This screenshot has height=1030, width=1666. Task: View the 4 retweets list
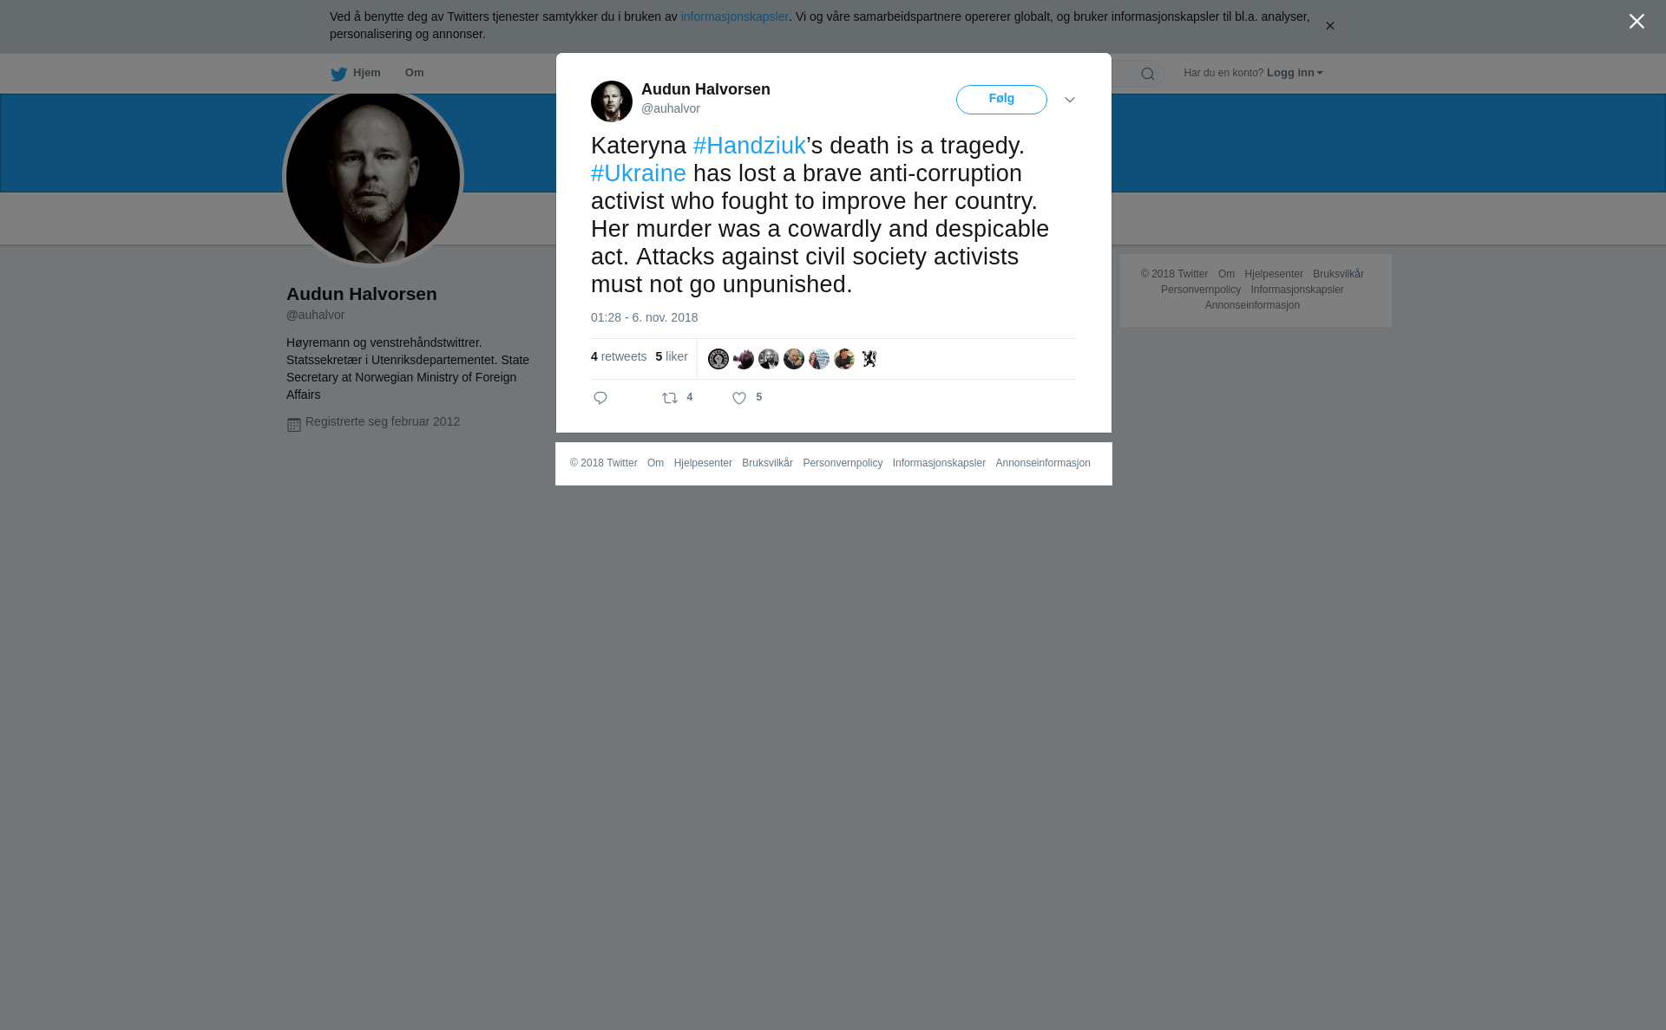click(619, 356)
